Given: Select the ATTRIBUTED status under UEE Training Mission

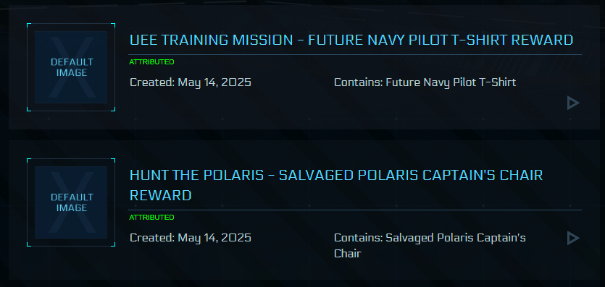Looking at the screenshot, I should pyautogui.click(x=151, y=62).
